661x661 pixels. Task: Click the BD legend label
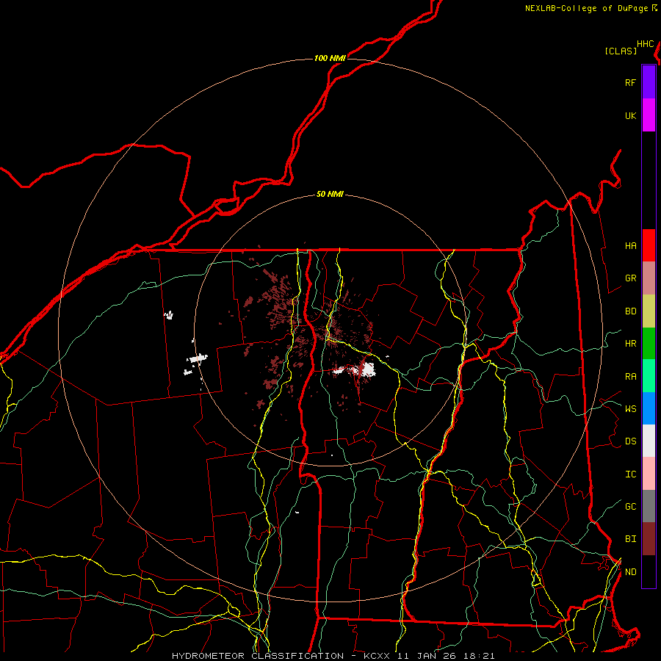tap(630, 311)
